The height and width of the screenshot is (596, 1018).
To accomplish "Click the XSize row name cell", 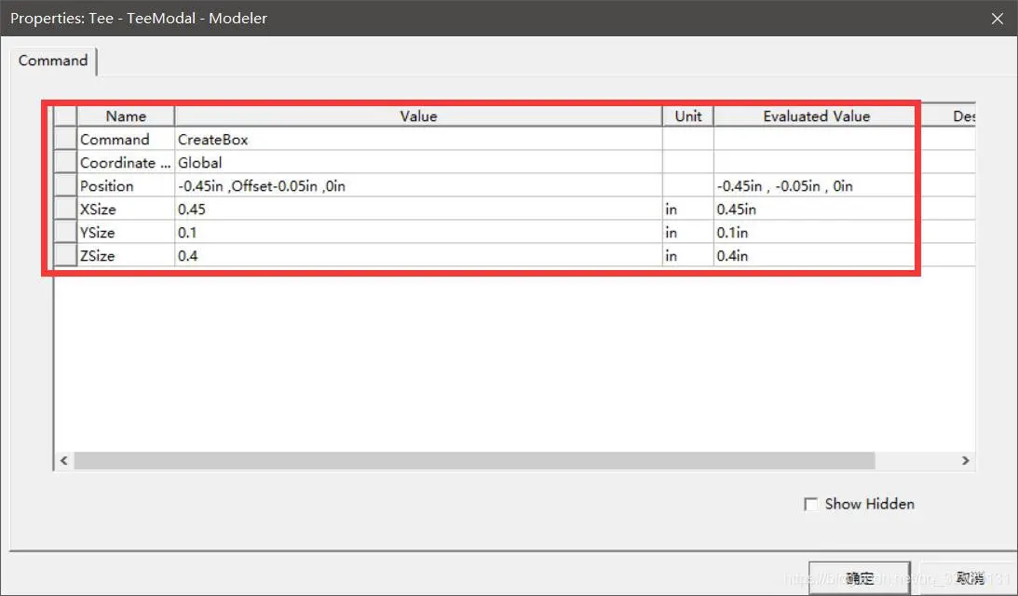I will pos(126,209).
